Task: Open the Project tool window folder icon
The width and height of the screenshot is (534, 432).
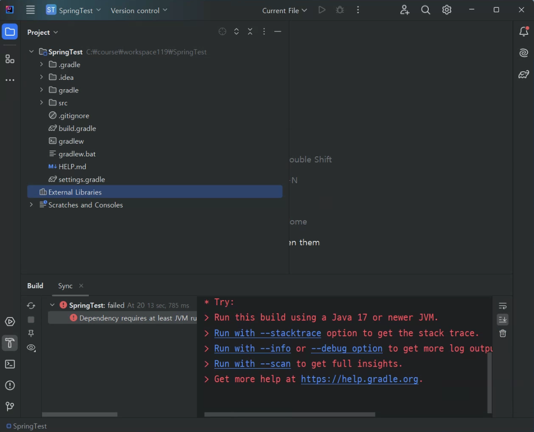Action: [10, 32]
